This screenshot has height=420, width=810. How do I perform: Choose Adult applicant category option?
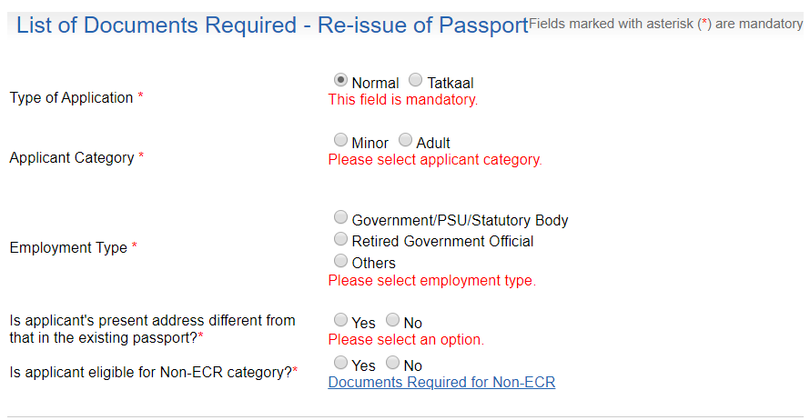(x=405, y=140)
